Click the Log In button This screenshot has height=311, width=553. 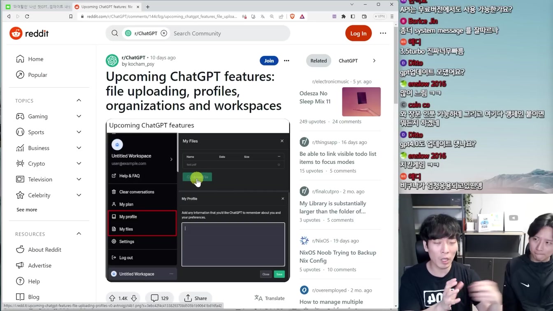click(358, 33)
